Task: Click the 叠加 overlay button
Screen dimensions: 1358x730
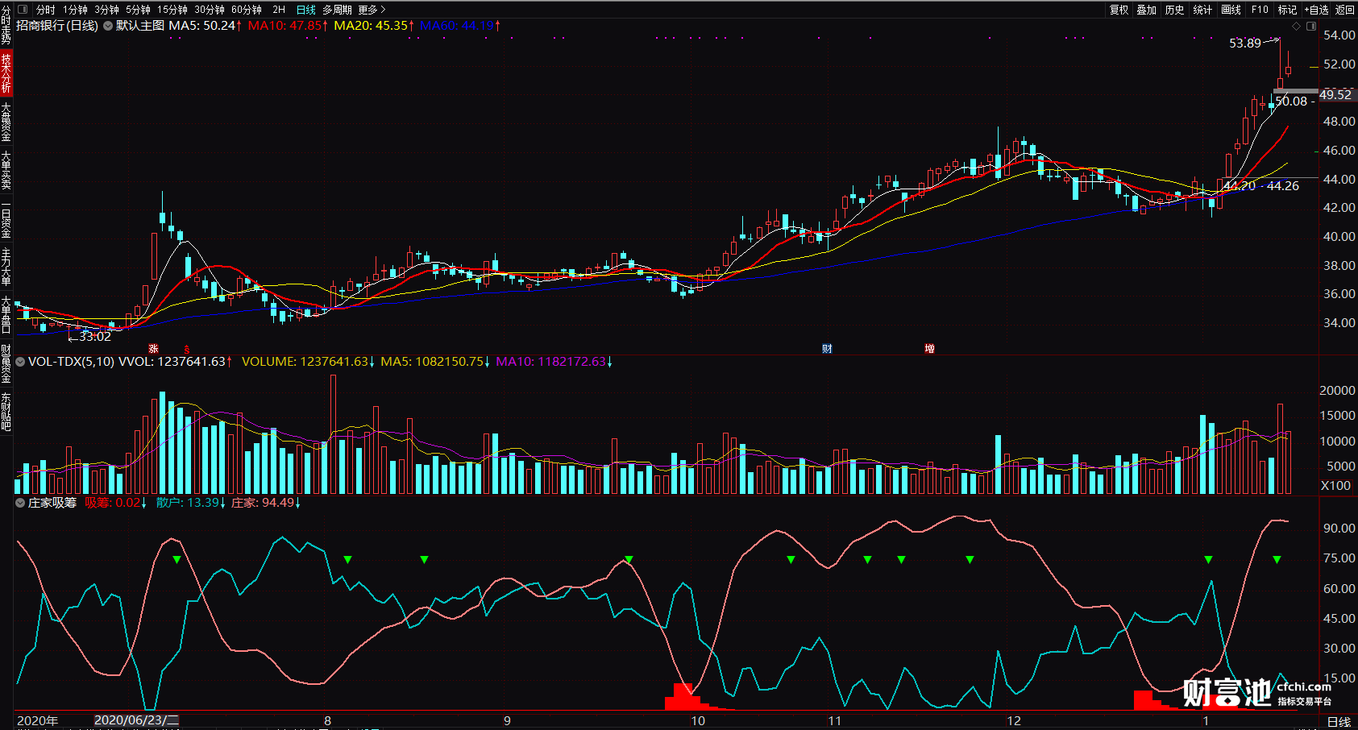Action: [x=1147, y=10]
